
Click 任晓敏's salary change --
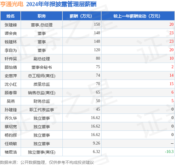(x=172, y=143)
